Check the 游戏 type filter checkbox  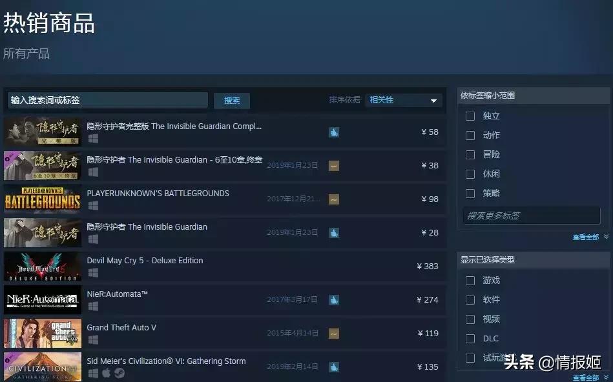[x=470, y=280]
